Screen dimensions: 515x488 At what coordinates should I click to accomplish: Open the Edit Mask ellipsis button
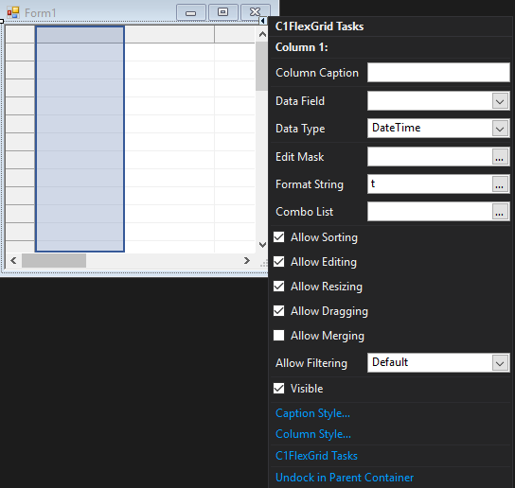[x=500, y=157]
